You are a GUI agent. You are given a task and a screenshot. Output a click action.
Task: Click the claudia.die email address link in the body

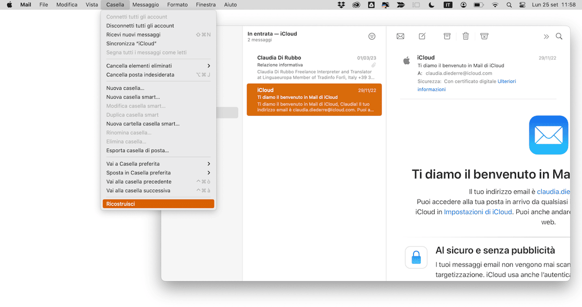(x=553, y=192)
